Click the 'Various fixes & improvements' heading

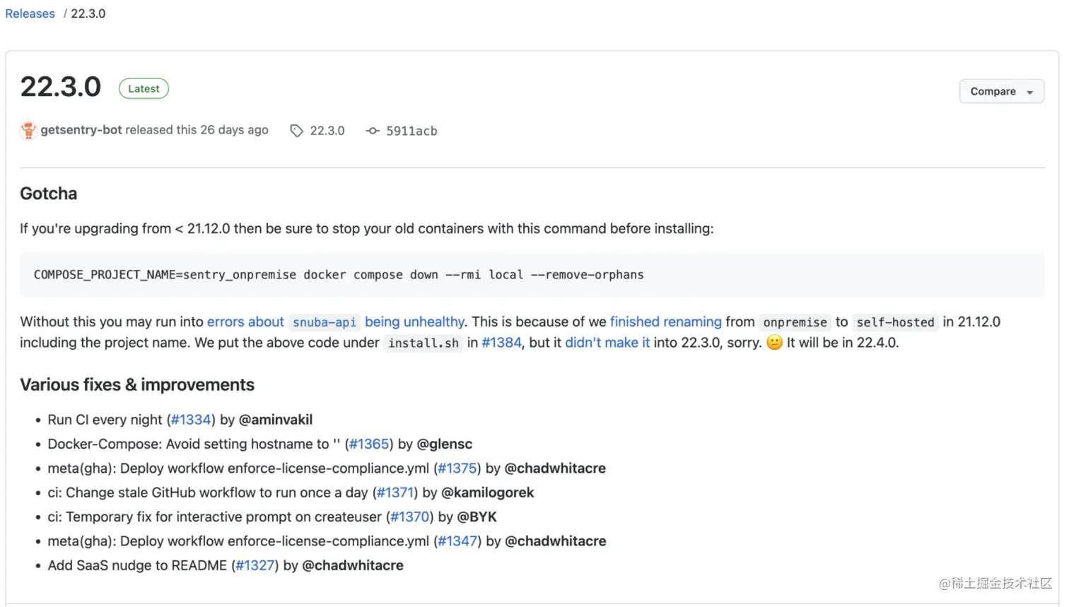[x=137, y=385]
